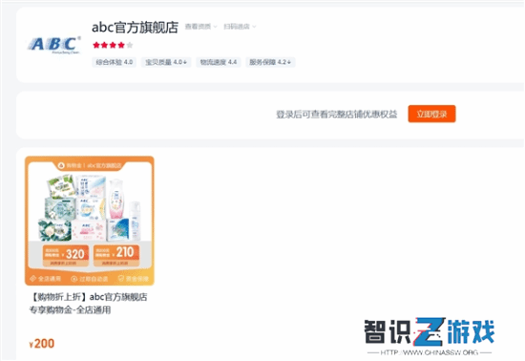Click the 宝贝质量 4.0 tag
Viewport: 525px width, 361px height.
(166, 62)
